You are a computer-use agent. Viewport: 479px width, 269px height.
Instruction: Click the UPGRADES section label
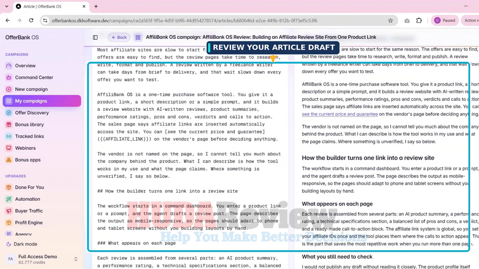[x=15, y=176]
